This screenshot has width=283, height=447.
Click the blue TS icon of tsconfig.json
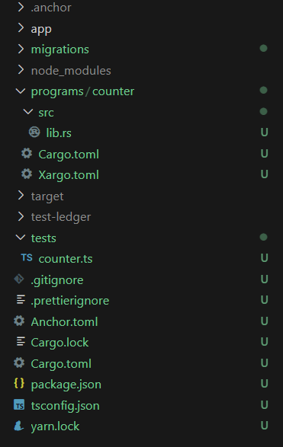[x=19, y=405]
